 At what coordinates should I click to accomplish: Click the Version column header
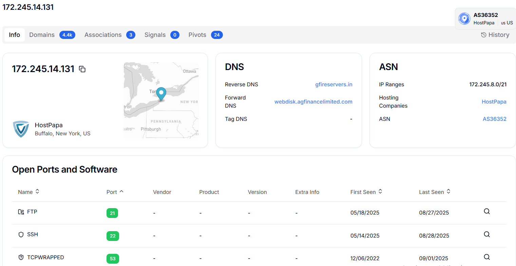coord(257,192)
